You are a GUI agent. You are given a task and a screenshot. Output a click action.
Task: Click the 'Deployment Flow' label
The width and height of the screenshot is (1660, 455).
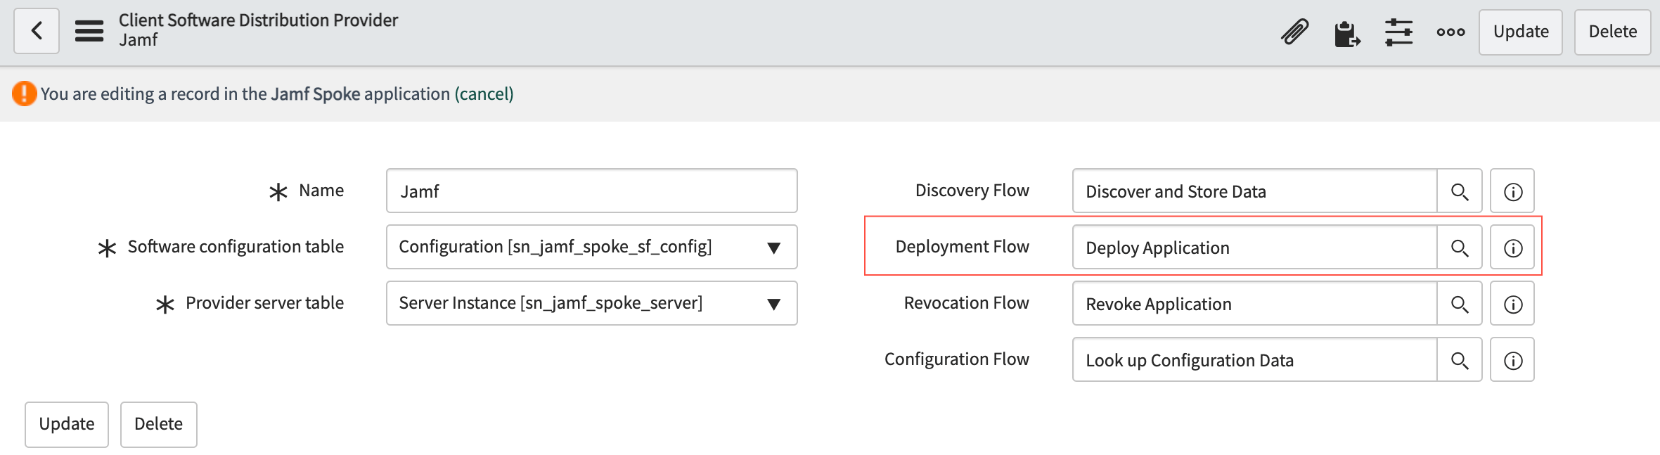point(962,247)
